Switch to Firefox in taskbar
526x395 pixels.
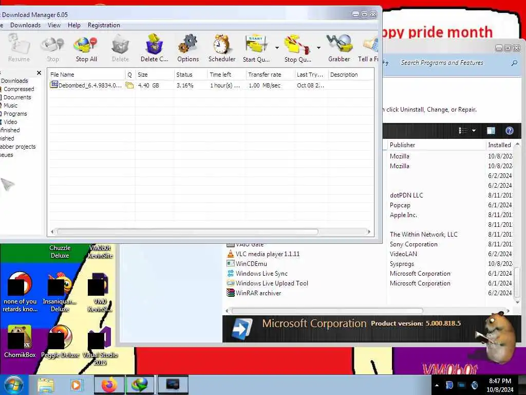[x=109, y=385]
